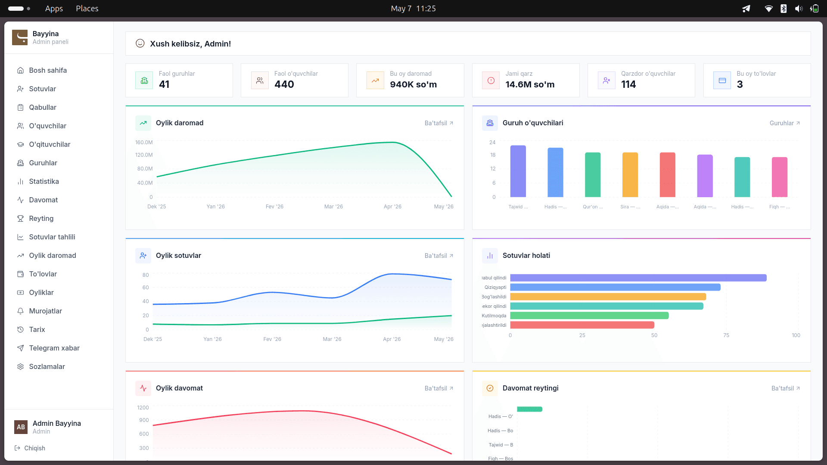The height and width of the screenshot is (465, 827).
Task: Open Ba'tafsil link on Oylik davomat chart
Action: [x=439, y=388]
